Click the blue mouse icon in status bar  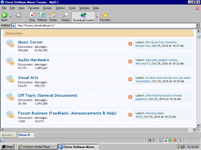coord(160,140)
